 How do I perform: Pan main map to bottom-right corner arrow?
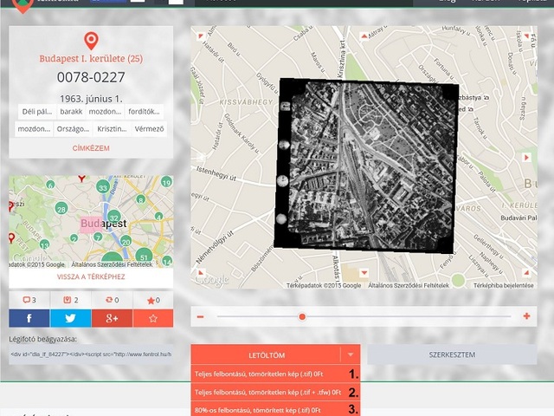[x=526, y=273]
